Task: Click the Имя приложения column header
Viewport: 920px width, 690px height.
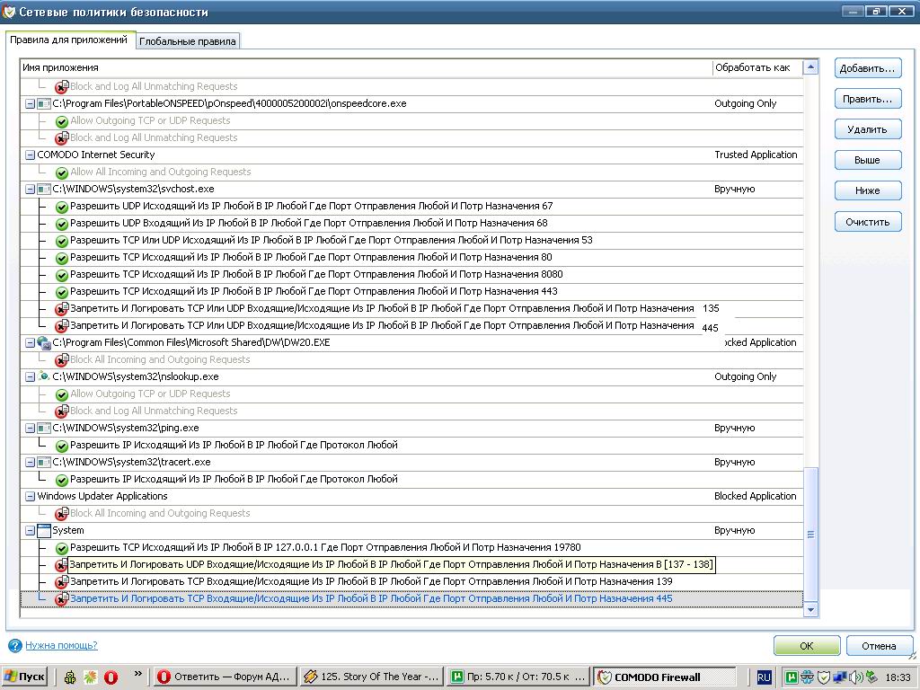Action: (x=367, y=67)
